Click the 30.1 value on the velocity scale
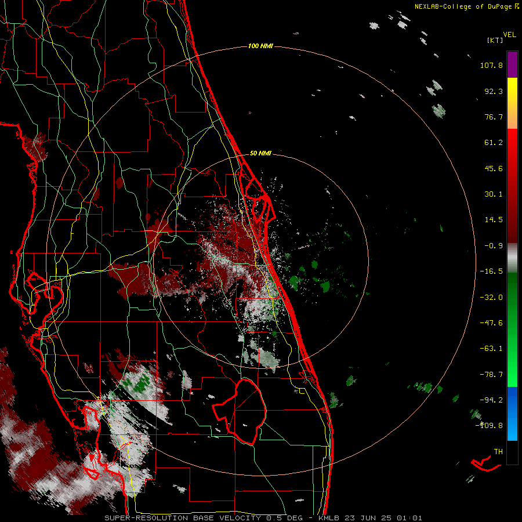522x522 pixels. click(x=494, y=194)
